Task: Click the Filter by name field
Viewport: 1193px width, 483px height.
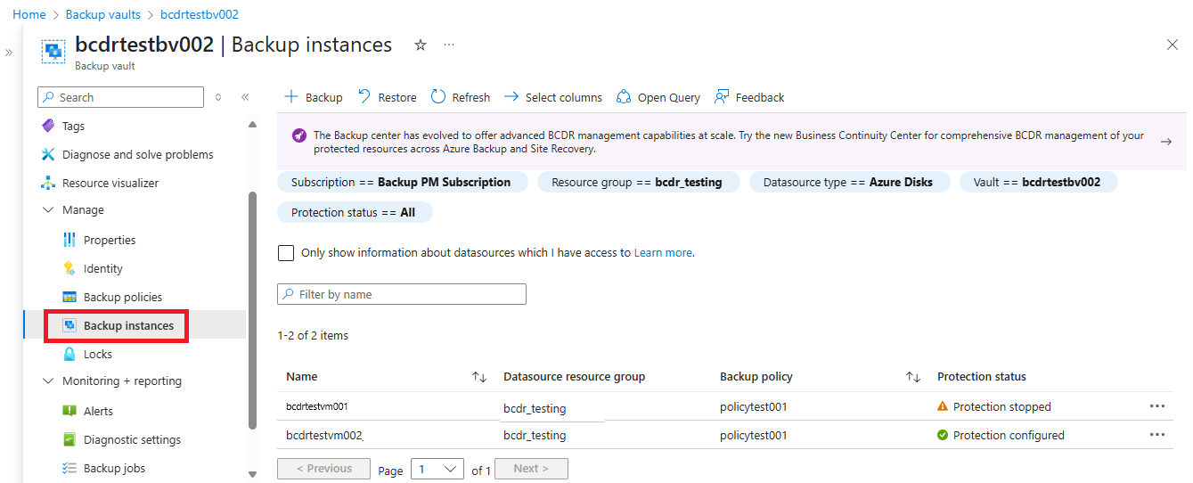Action: pyautogui.click(x=402, y=294)
